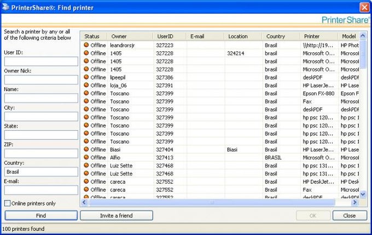Click horizontal scrollbar right arrow
Screen dimensions: 372x235
(354, 202)
